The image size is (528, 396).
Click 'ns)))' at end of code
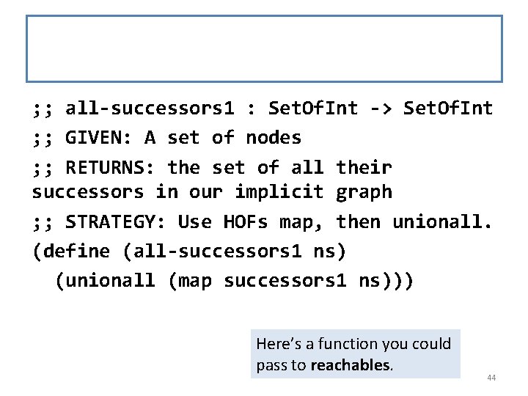coord(386,281)
